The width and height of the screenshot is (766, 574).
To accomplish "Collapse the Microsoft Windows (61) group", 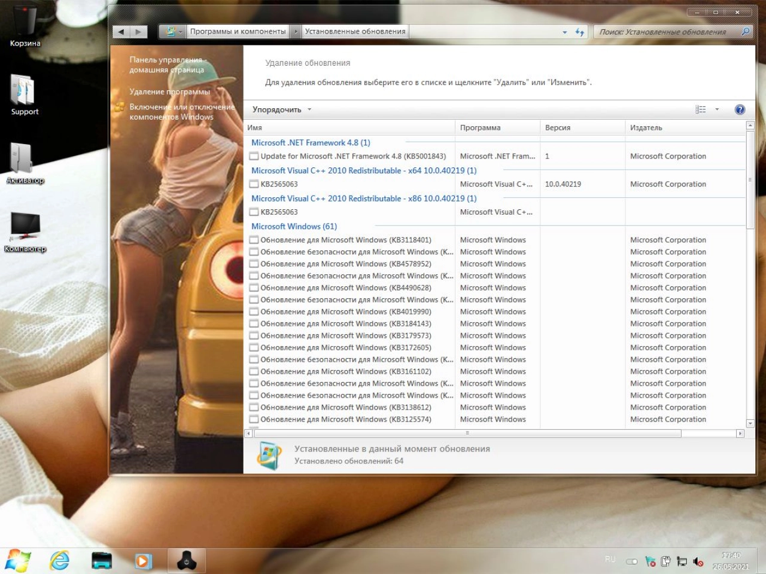I will click(294, 227).
